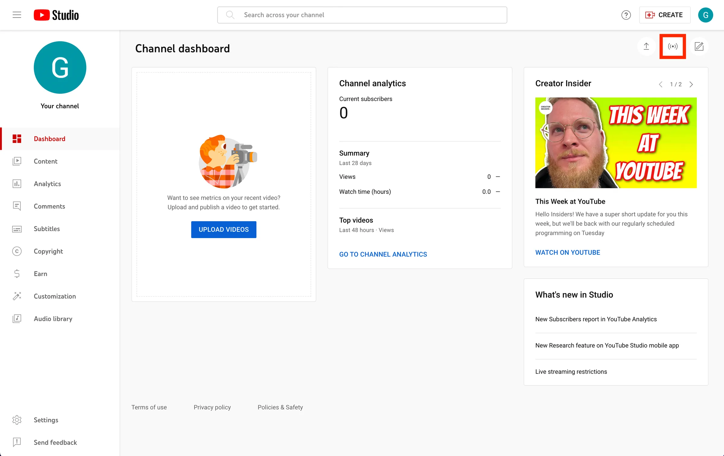
Task: Open Settings gear icon
Action: coord(17,420)
